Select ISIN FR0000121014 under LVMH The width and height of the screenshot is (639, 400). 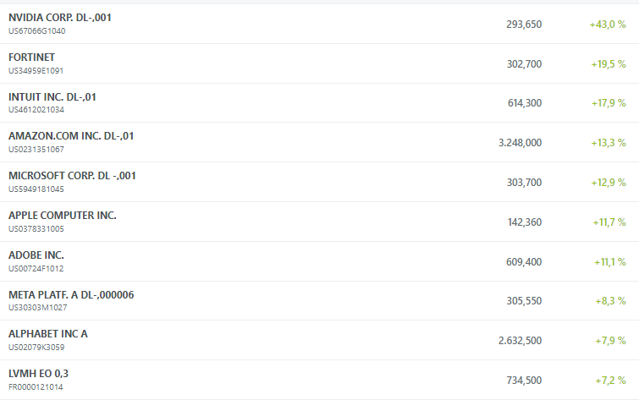[x=36, y=387]
